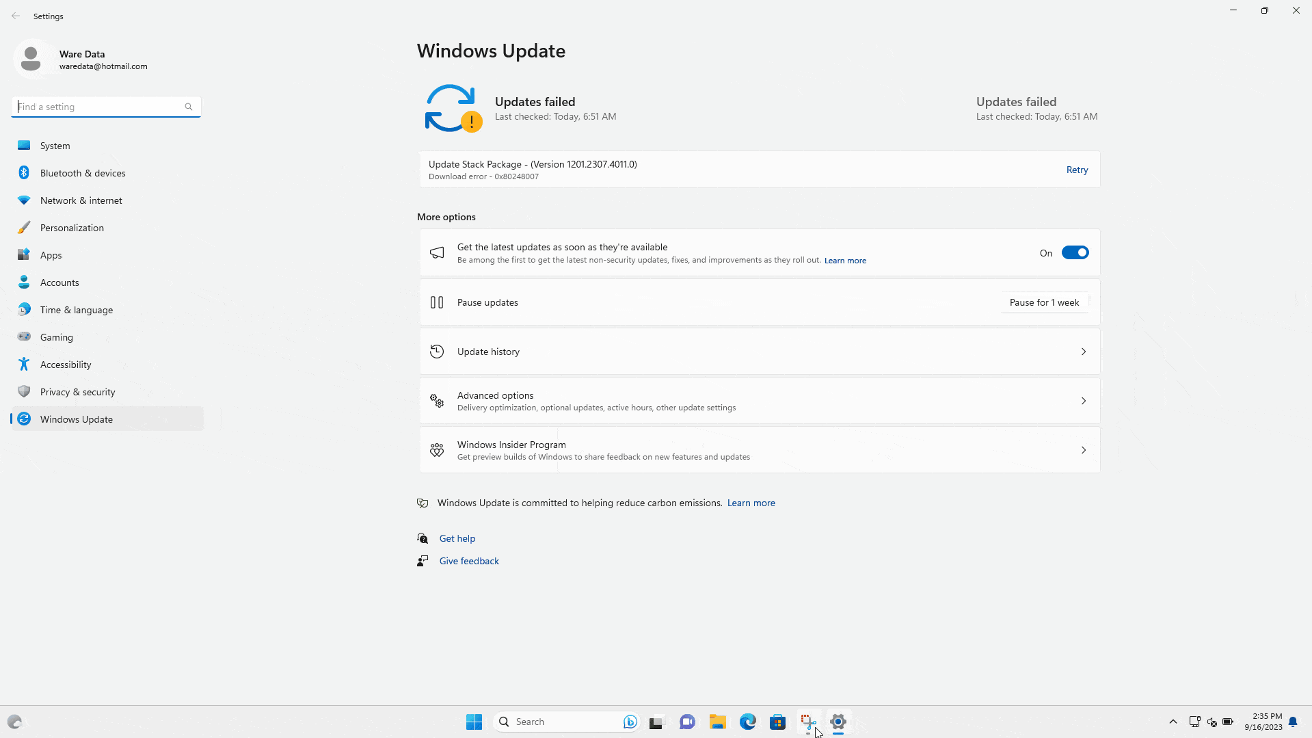Click the battery icon in system tray
This screenshot has height=738, width=1312.
point(1228,722)
